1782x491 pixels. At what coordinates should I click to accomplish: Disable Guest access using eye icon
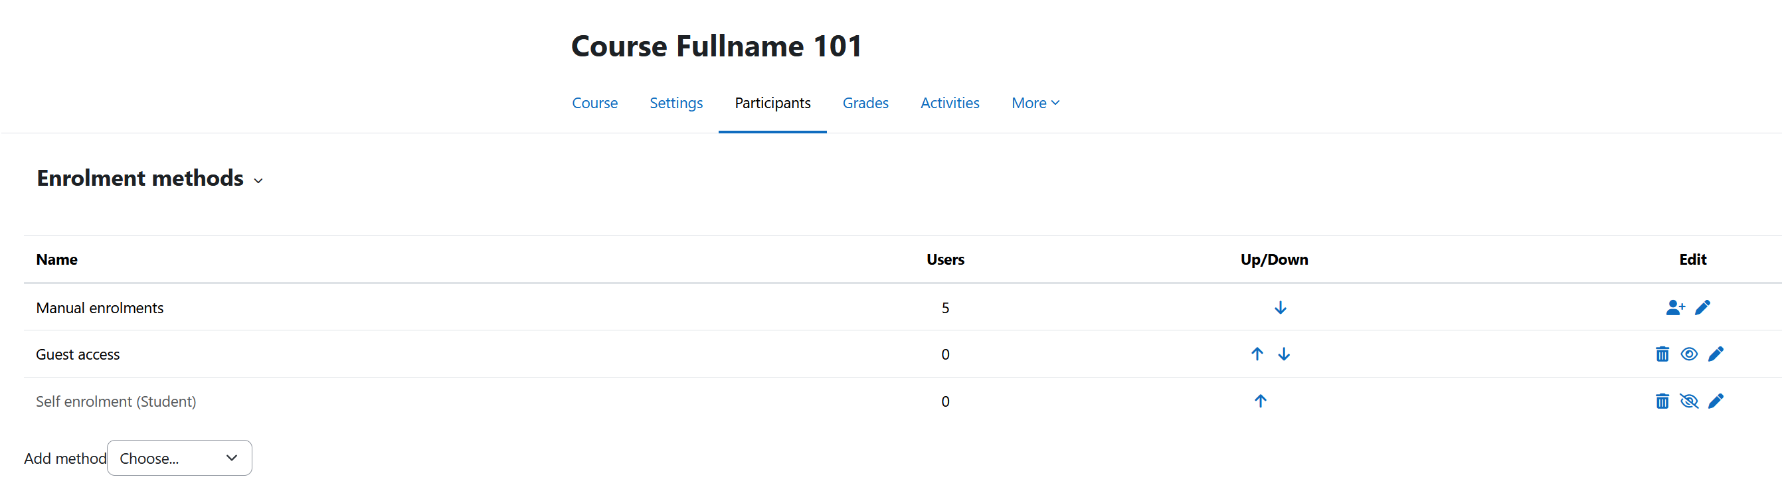(x=1689, y=354)
